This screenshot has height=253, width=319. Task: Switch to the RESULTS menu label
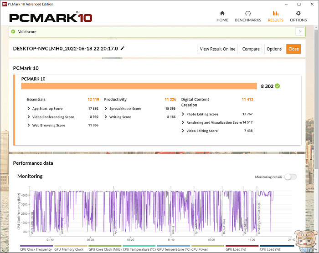[275, 20]
